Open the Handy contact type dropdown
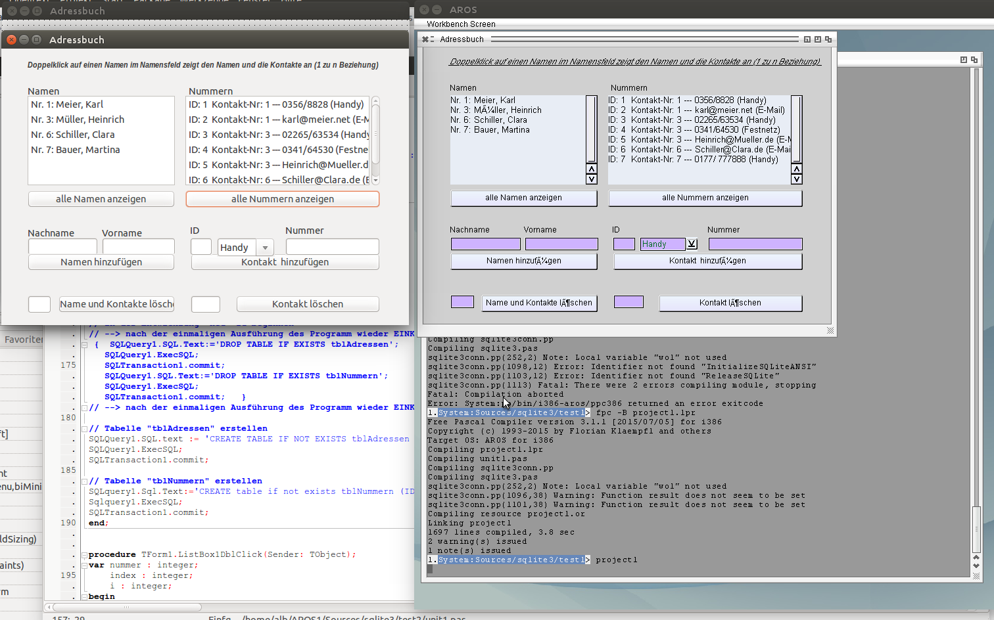The width and height of the screenshot is (994, 620). pyautogui.click(x=266, y=247)
